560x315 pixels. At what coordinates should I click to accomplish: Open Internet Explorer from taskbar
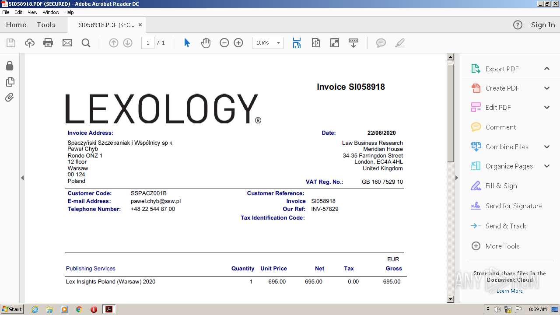click(35, 309)
